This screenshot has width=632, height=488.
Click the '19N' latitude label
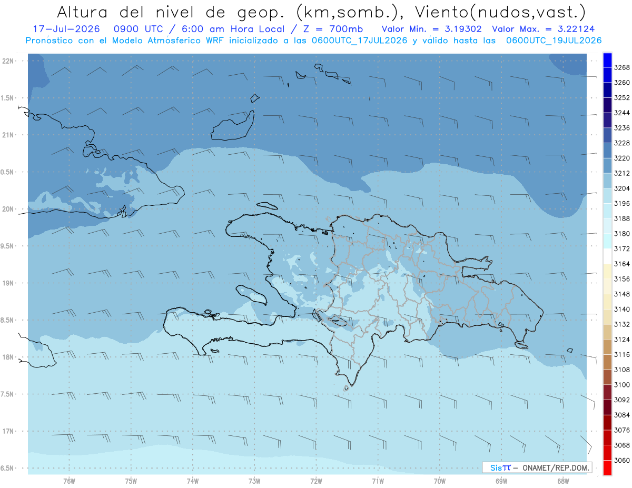point(9,283)
